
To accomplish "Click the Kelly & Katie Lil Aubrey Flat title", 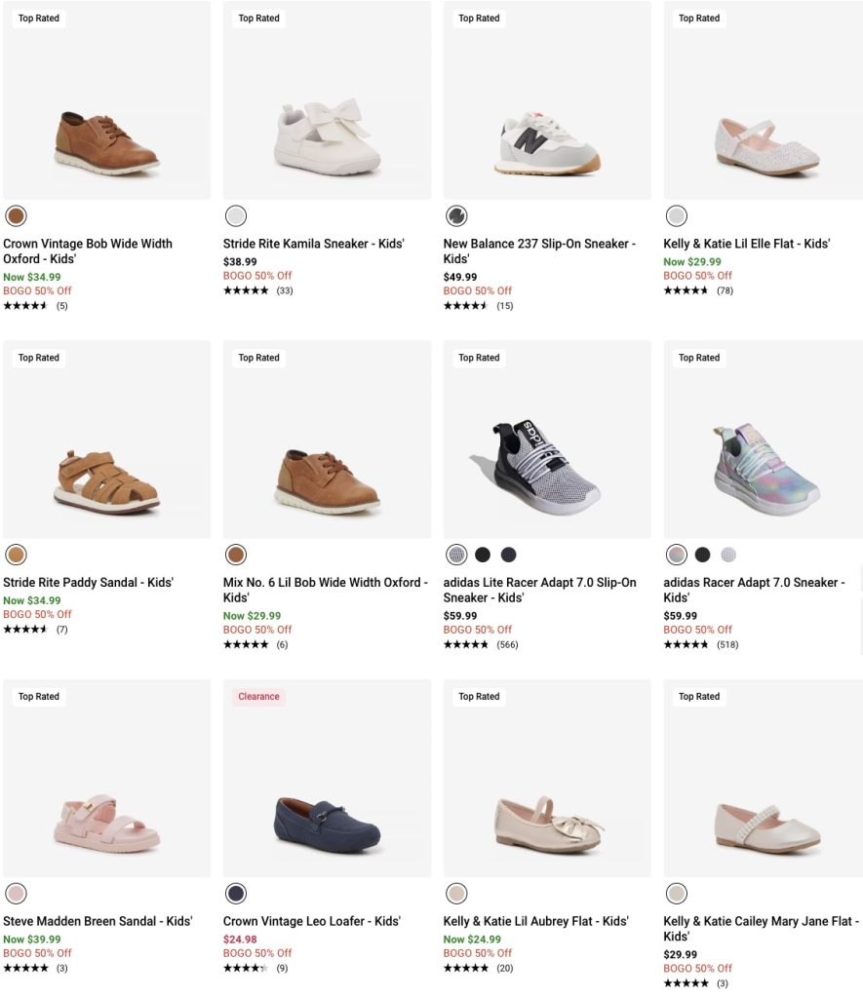I will [535, 921].
